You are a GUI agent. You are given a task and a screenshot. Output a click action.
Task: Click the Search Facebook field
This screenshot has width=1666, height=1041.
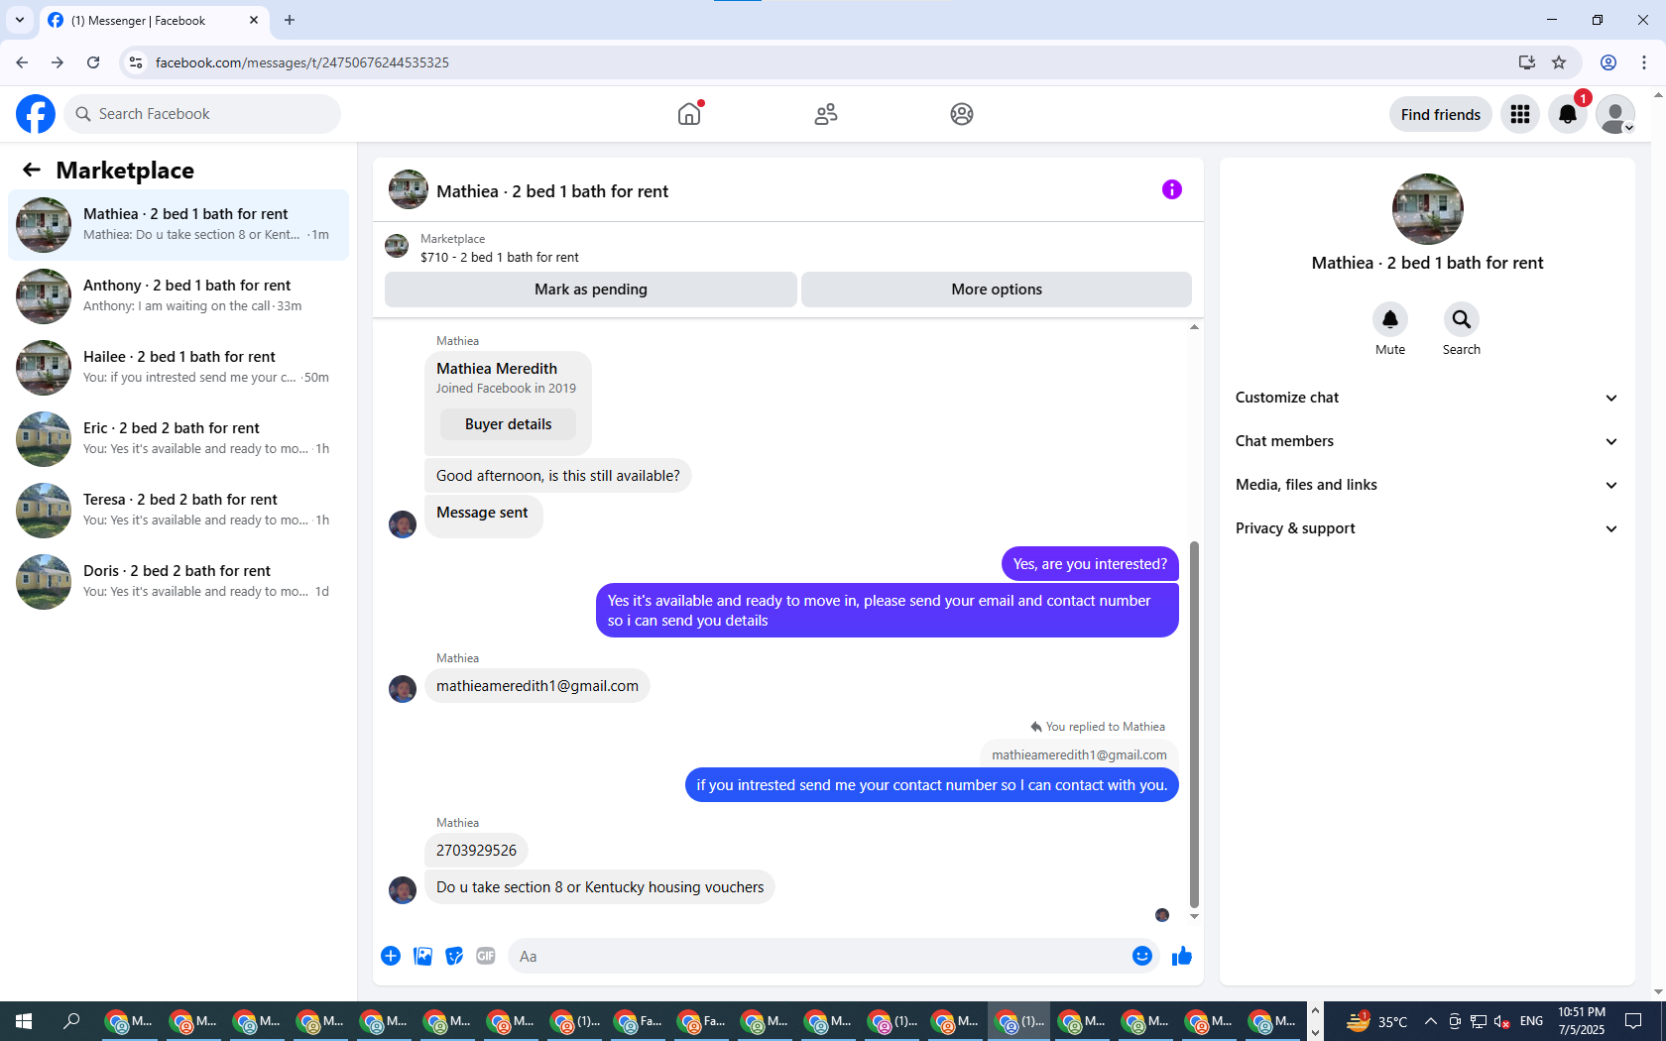coord(202,114)
